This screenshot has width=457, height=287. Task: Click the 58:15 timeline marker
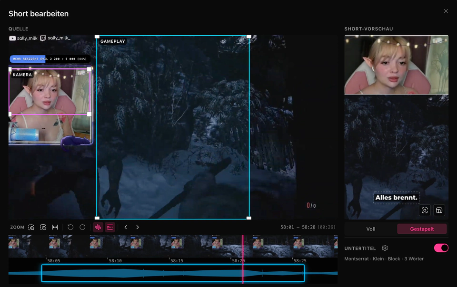coord(177,261)
